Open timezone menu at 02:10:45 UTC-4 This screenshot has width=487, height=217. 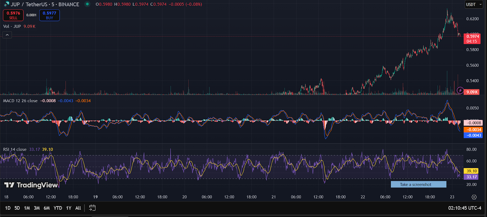click(x=464, y=208)
